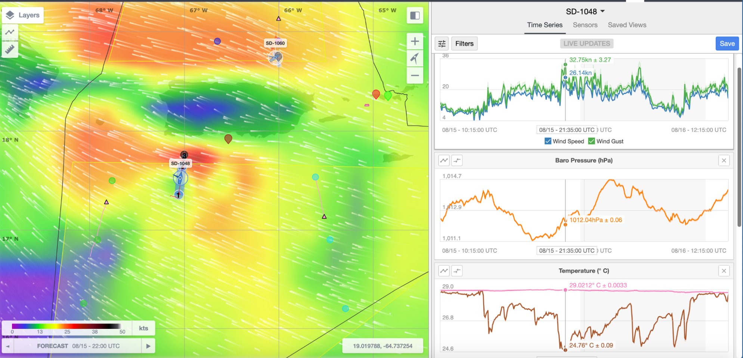Uncheck the Wind Speed checkbox
This screenshot has width=743, height=358.
tap(548, 141)
